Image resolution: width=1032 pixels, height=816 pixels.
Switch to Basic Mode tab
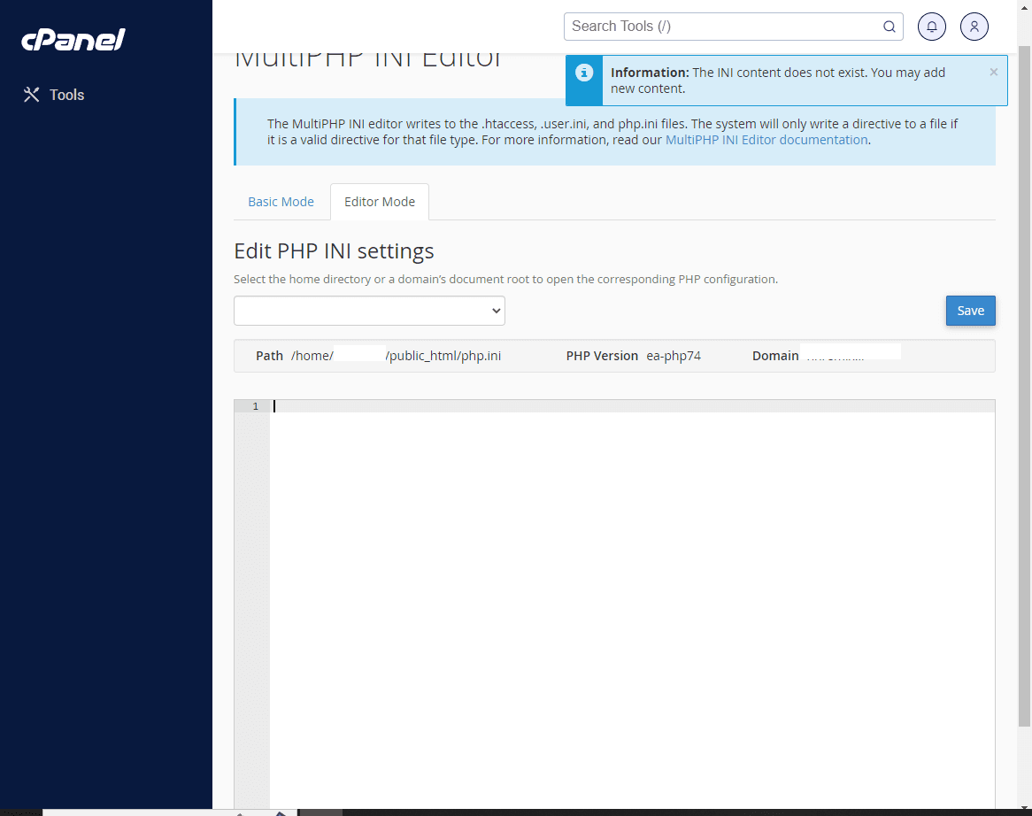click(281, 202)
